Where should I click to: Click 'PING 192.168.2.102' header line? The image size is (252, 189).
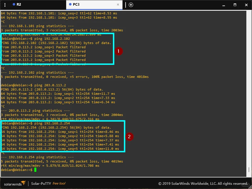(x=56, y=43)
